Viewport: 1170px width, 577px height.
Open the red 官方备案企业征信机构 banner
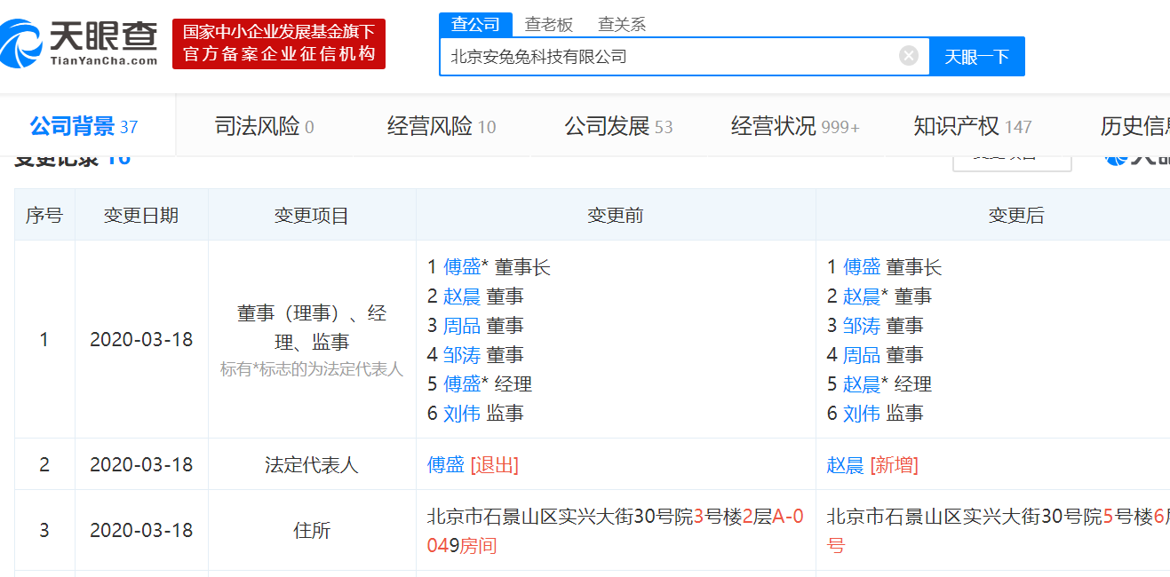coord(279,43)
